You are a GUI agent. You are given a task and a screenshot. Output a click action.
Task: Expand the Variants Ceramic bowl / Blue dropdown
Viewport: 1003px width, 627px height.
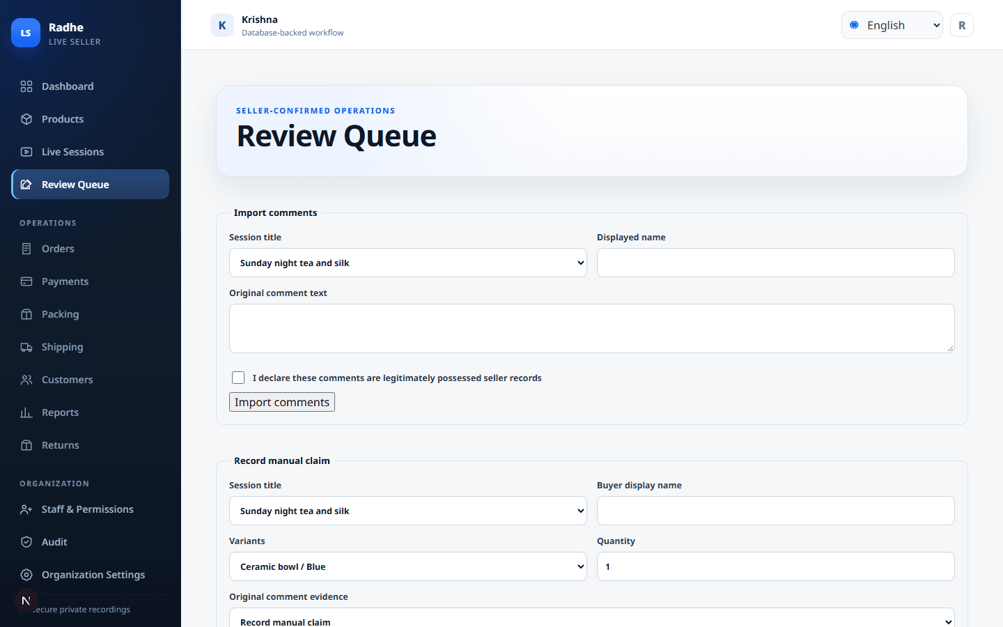click(408, 566)
